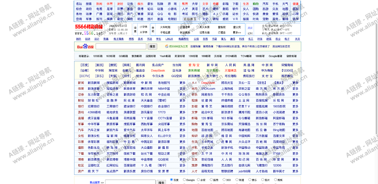Open the 新浪新闻 link in 新闻 row

tap(93, 83)
